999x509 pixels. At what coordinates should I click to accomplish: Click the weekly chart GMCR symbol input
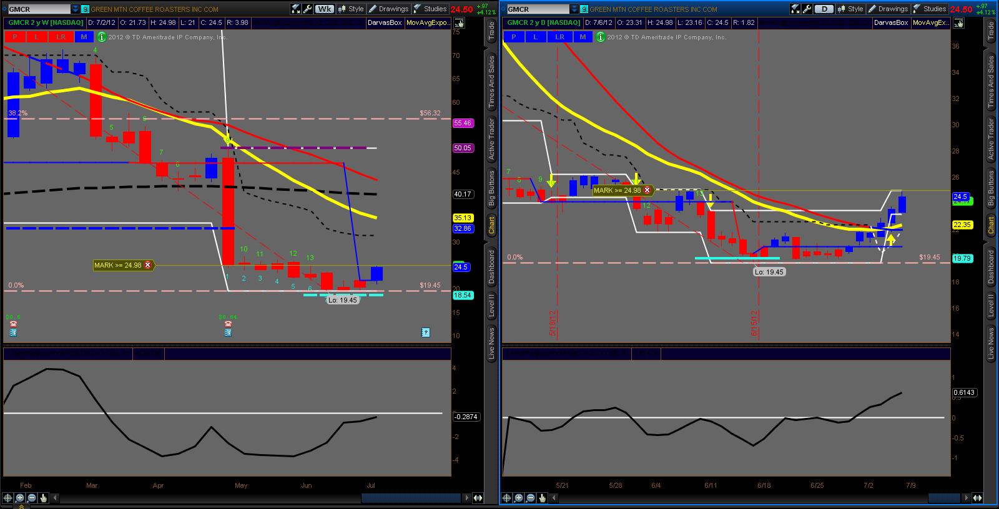point(39,9)
